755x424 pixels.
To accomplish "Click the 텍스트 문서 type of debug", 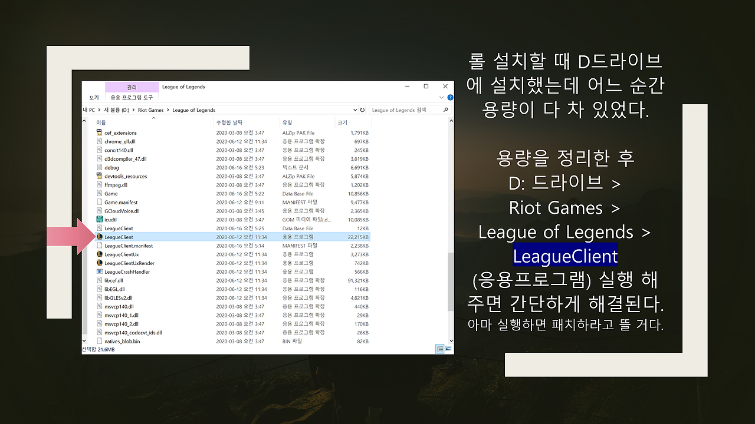I will point(295,167).
